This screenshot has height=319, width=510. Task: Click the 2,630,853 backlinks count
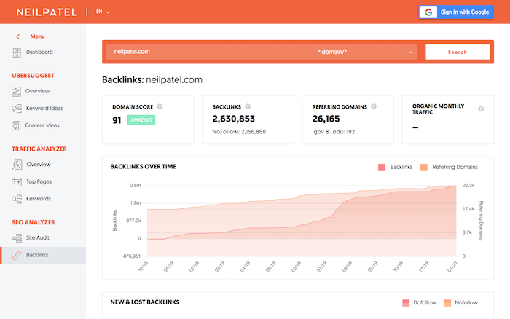234,119
